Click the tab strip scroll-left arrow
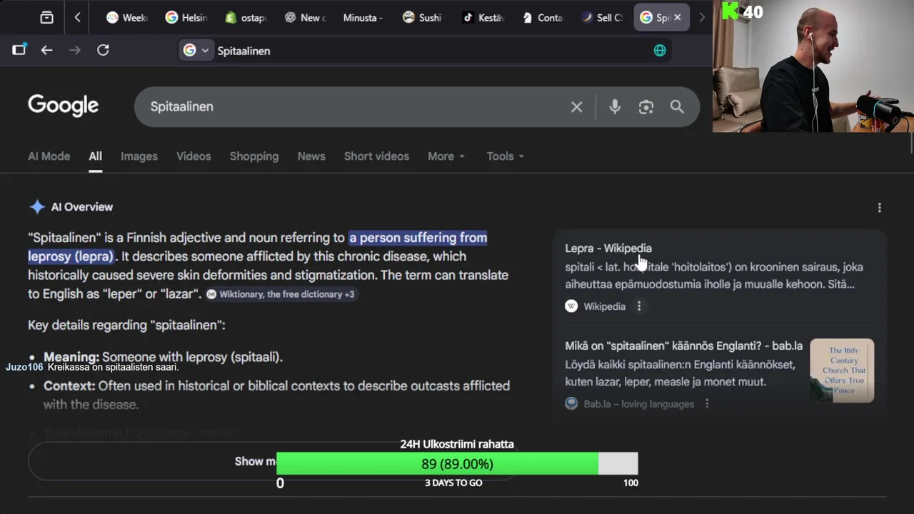Screen dimensions: 914x514 (77, 18)
